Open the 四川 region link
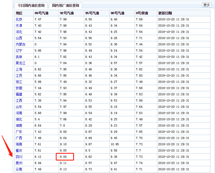The image size is (215, 173). pyautogui.click(x=19, y=157)
